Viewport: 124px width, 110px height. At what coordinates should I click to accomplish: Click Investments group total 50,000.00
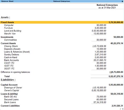(118, 37)
